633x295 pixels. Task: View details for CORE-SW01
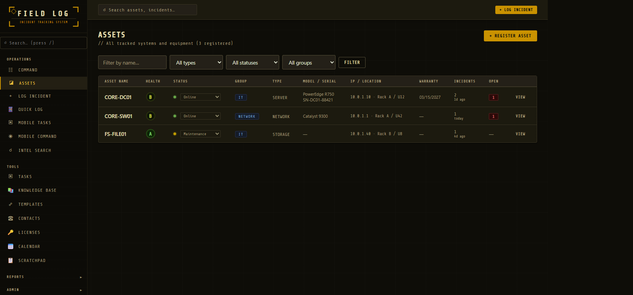coord(520,116)
